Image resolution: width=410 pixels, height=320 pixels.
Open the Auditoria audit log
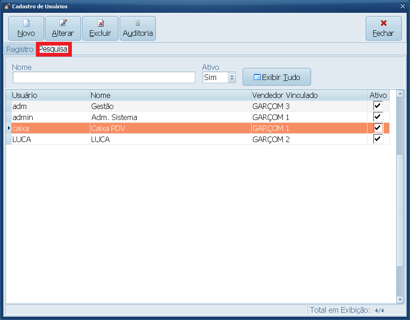(138, 29)
